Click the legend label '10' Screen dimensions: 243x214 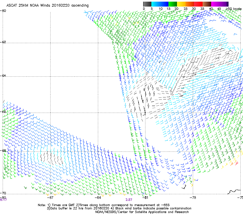[161, 9]
